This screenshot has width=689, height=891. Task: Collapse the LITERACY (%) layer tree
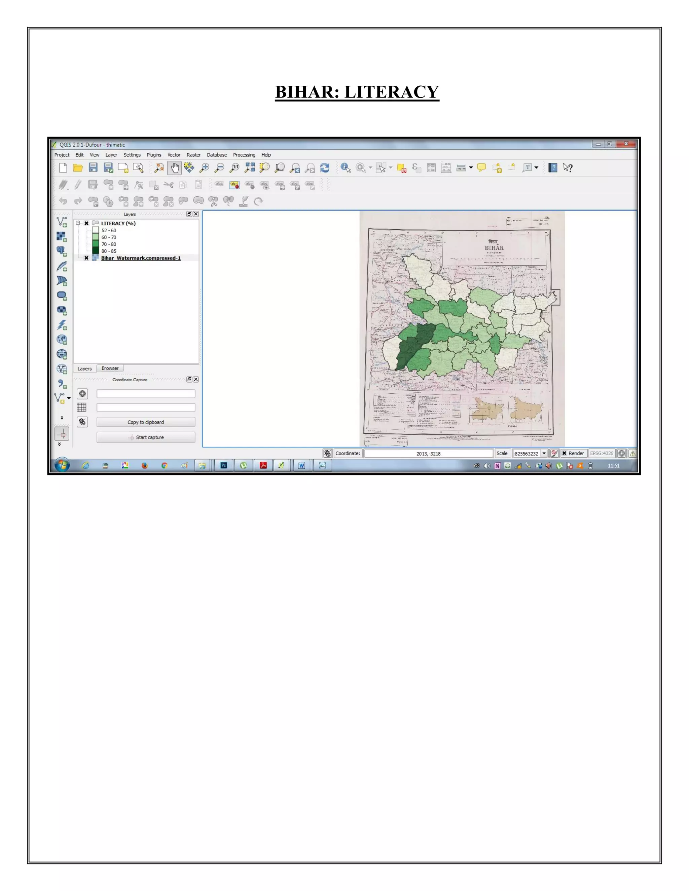point(78,223)
